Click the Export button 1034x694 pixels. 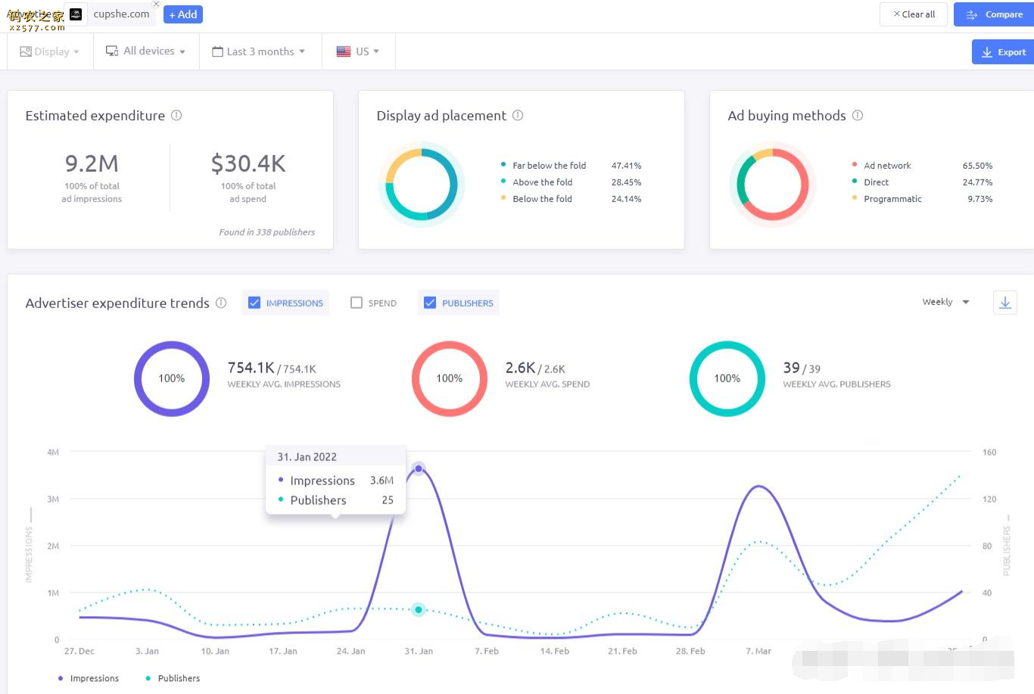pyautogui.click(x=1003, y=52)
